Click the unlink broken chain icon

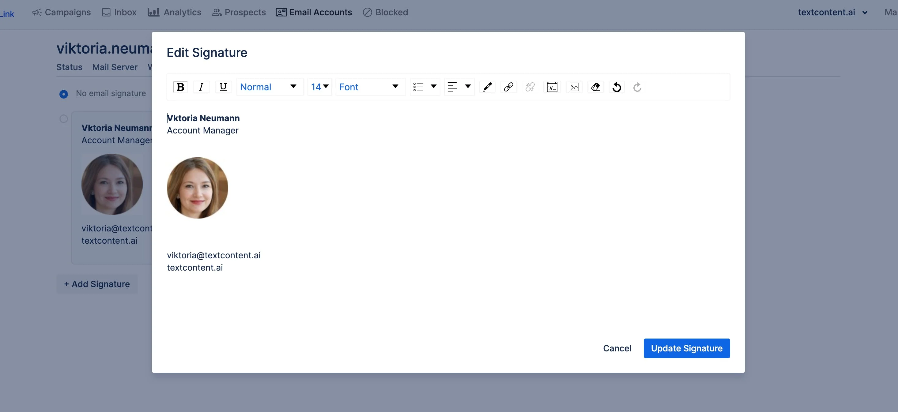point(530,87)
